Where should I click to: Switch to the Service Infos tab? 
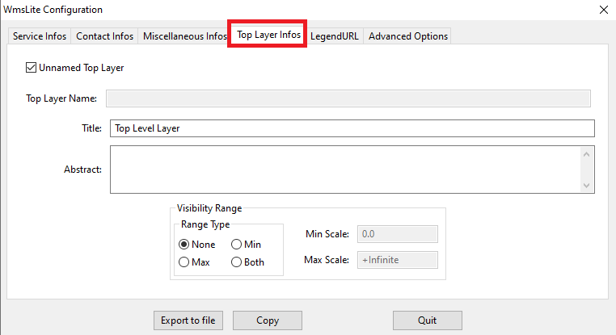(40, 36)
